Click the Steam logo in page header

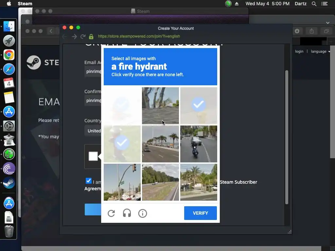pos(43,62)
